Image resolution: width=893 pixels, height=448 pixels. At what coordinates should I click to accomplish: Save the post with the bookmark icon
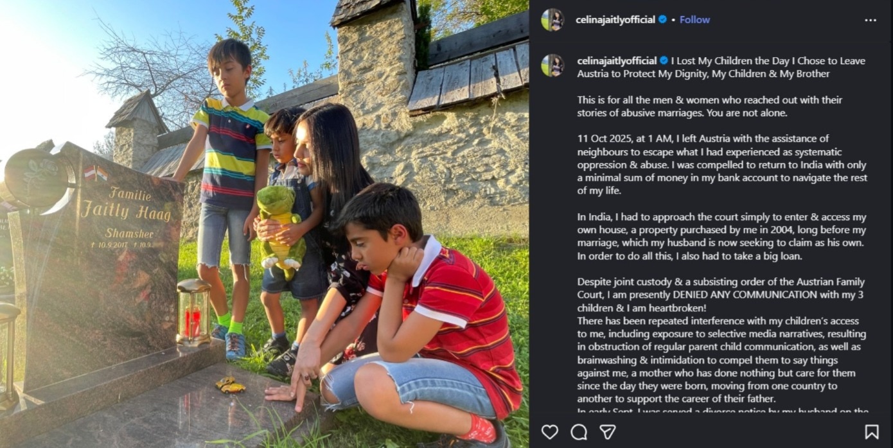(871, 432)
